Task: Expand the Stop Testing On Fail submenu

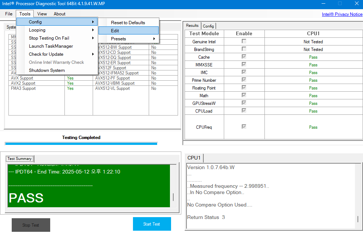Action: coord(57,38)
